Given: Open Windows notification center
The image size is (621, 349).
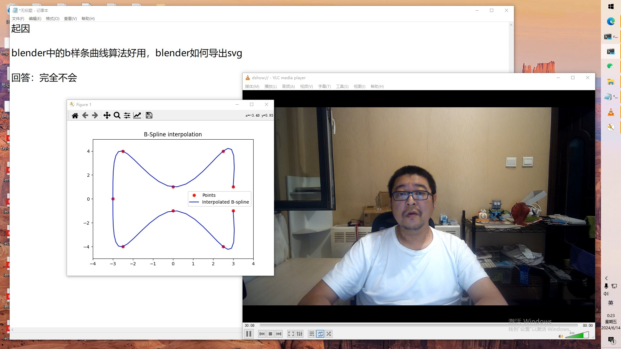Looking at the screenshot, I should (x=611, y=340).
